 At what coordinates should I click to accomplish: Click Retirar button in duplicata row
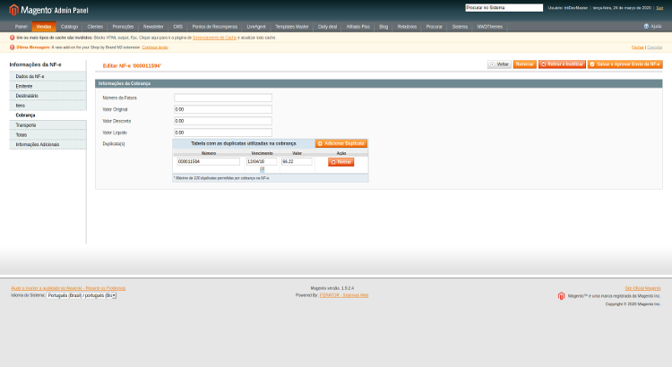341,162
